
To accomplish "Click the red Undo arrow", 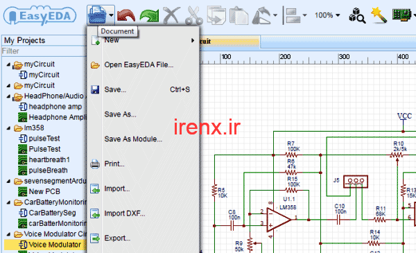I will click(x=126, y=15).
